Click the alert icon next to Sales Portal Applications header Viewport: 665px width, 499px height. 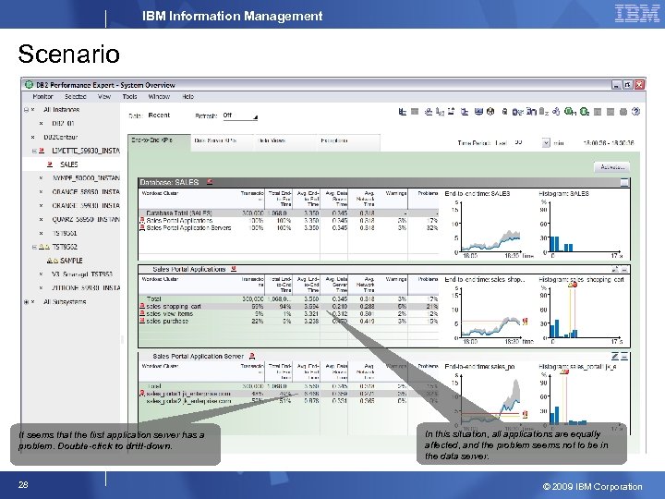tap(234, 269)
